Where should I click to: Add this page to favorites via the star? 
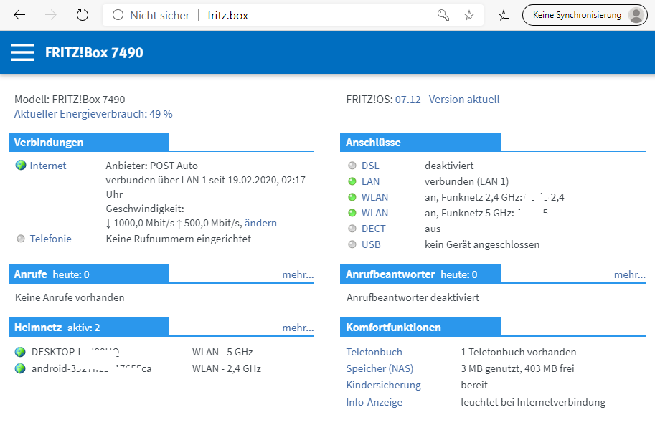click(469, 16)
